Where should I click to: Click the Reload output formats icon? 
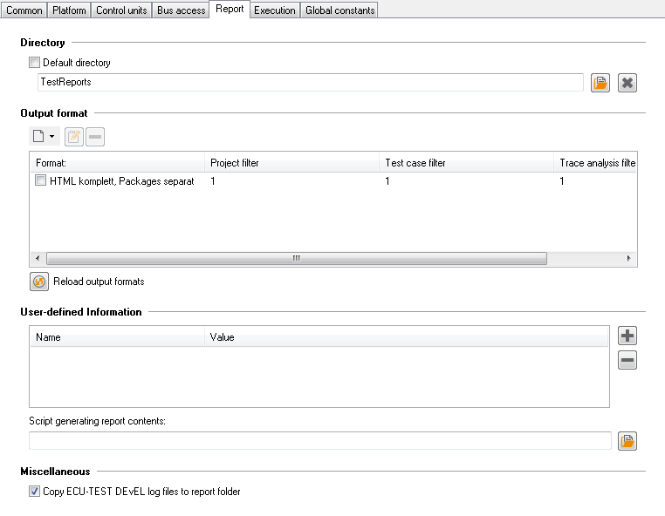(39, 282)
